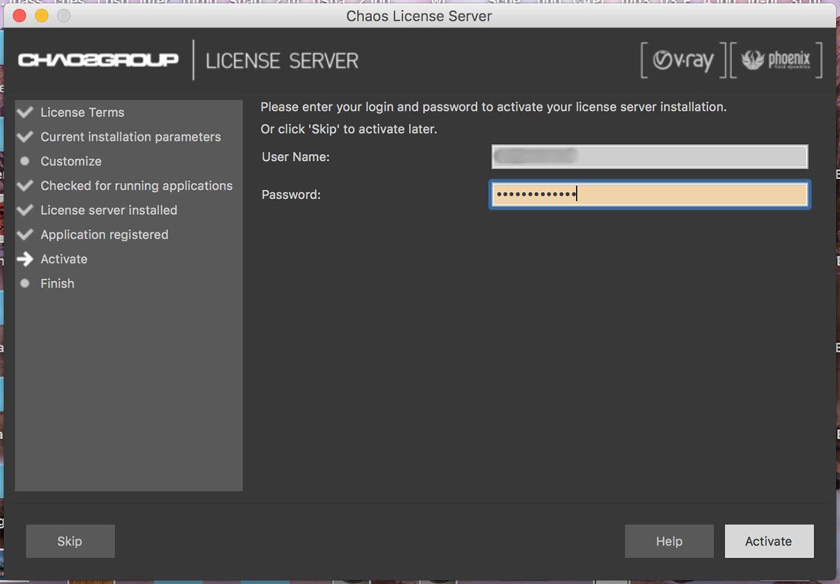Click the 'Please enter your login' instruction text
This screenshot has width=840, height=584.
click(x=493, y=107)
